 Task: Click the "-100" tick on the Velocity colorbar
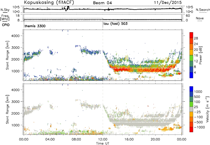[x=198, y=117]
